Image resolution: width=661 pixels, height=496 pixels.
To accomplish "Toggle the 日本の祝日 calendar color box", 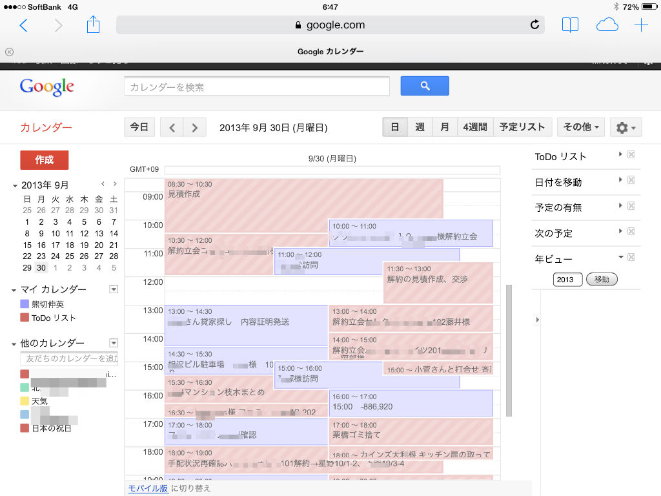I will coord(25,428).
